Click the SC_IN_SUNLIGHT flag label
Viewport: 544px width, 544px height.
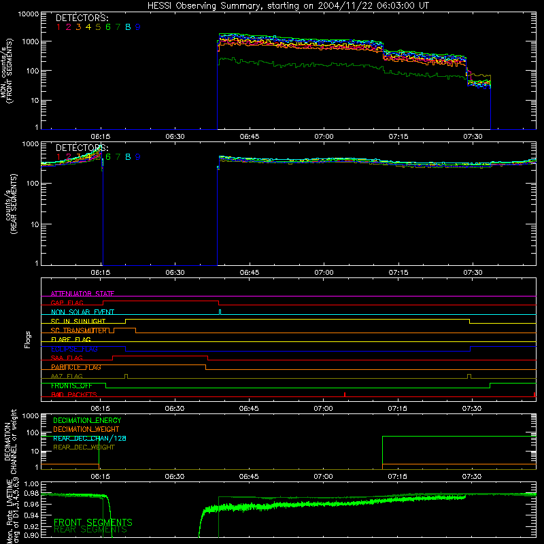click(x=78, y=321)
